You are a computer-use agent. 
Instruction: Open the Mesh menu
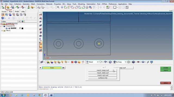tap(33, 4)
